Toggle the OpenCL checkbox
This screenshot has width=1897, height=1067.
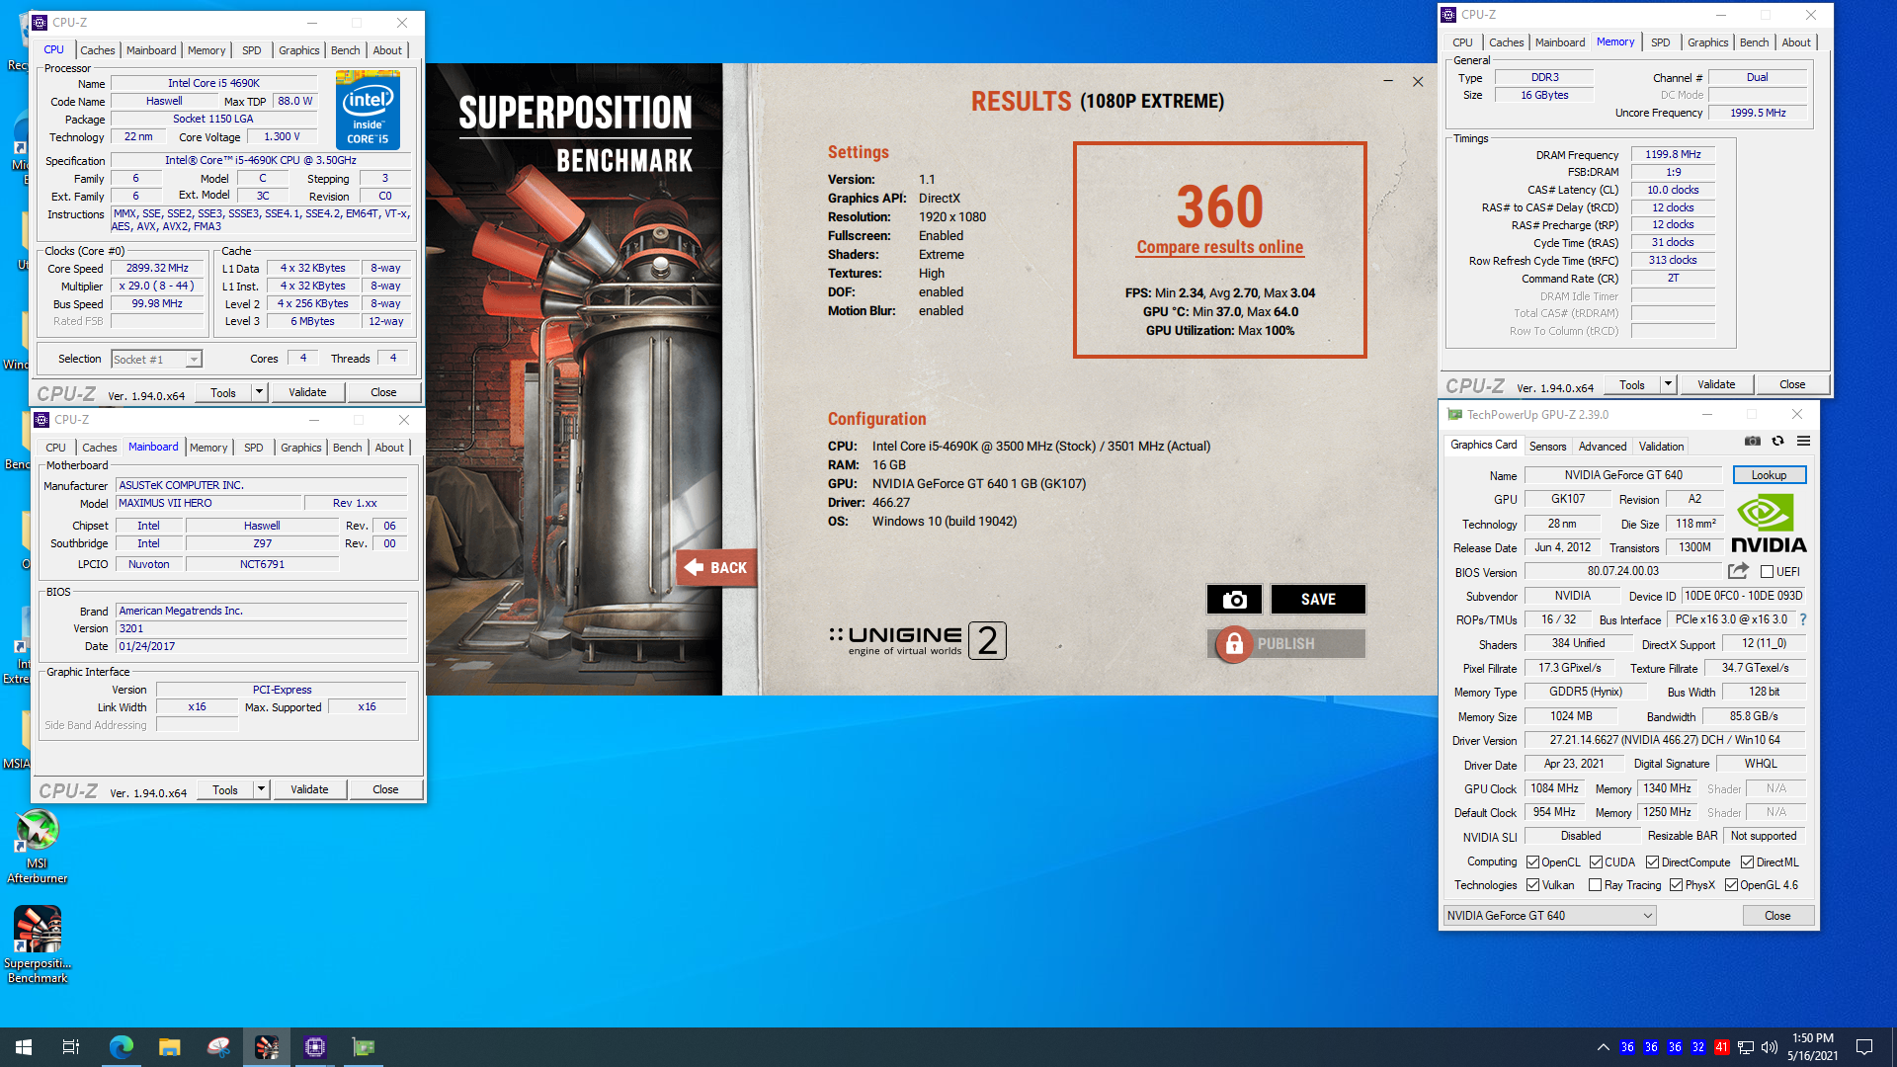(1532, 862)
